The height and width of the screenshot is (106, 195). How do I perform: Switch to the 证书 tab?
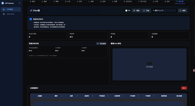pos(79,1)
